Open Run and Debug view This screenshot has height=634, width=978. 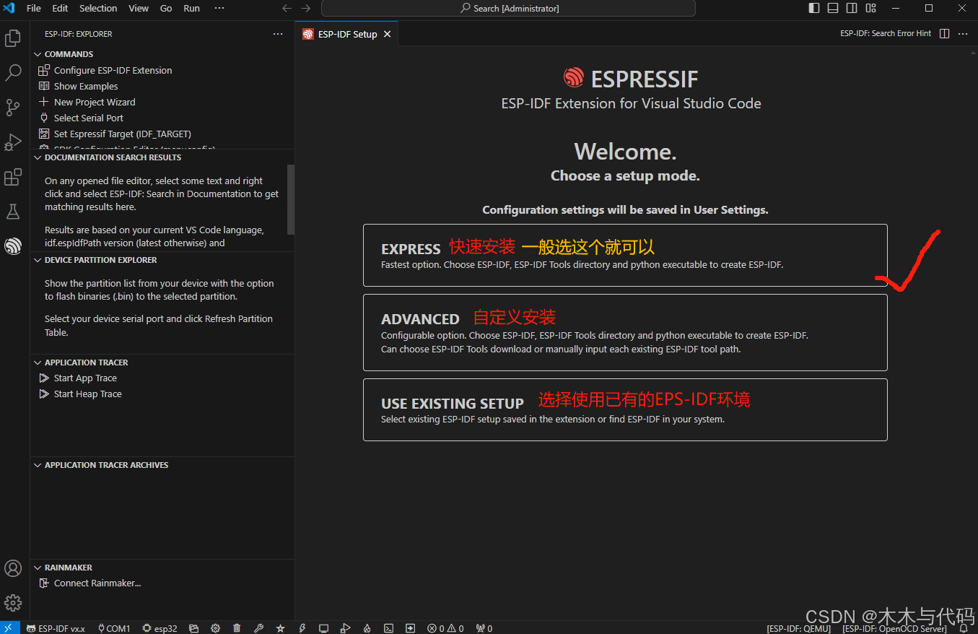pos(13,142)
